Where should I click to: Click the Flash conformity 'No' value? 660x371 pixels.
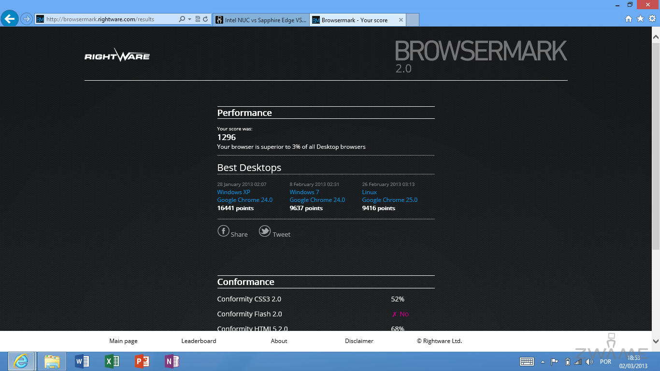(400, 314)
